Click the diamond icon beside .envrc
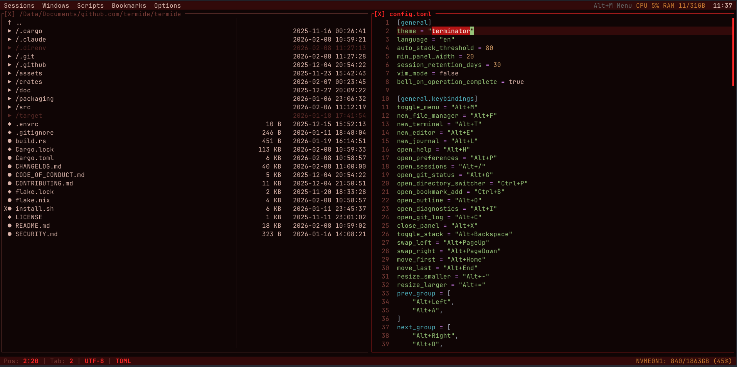Screen dimensions: 737x367 10,124
